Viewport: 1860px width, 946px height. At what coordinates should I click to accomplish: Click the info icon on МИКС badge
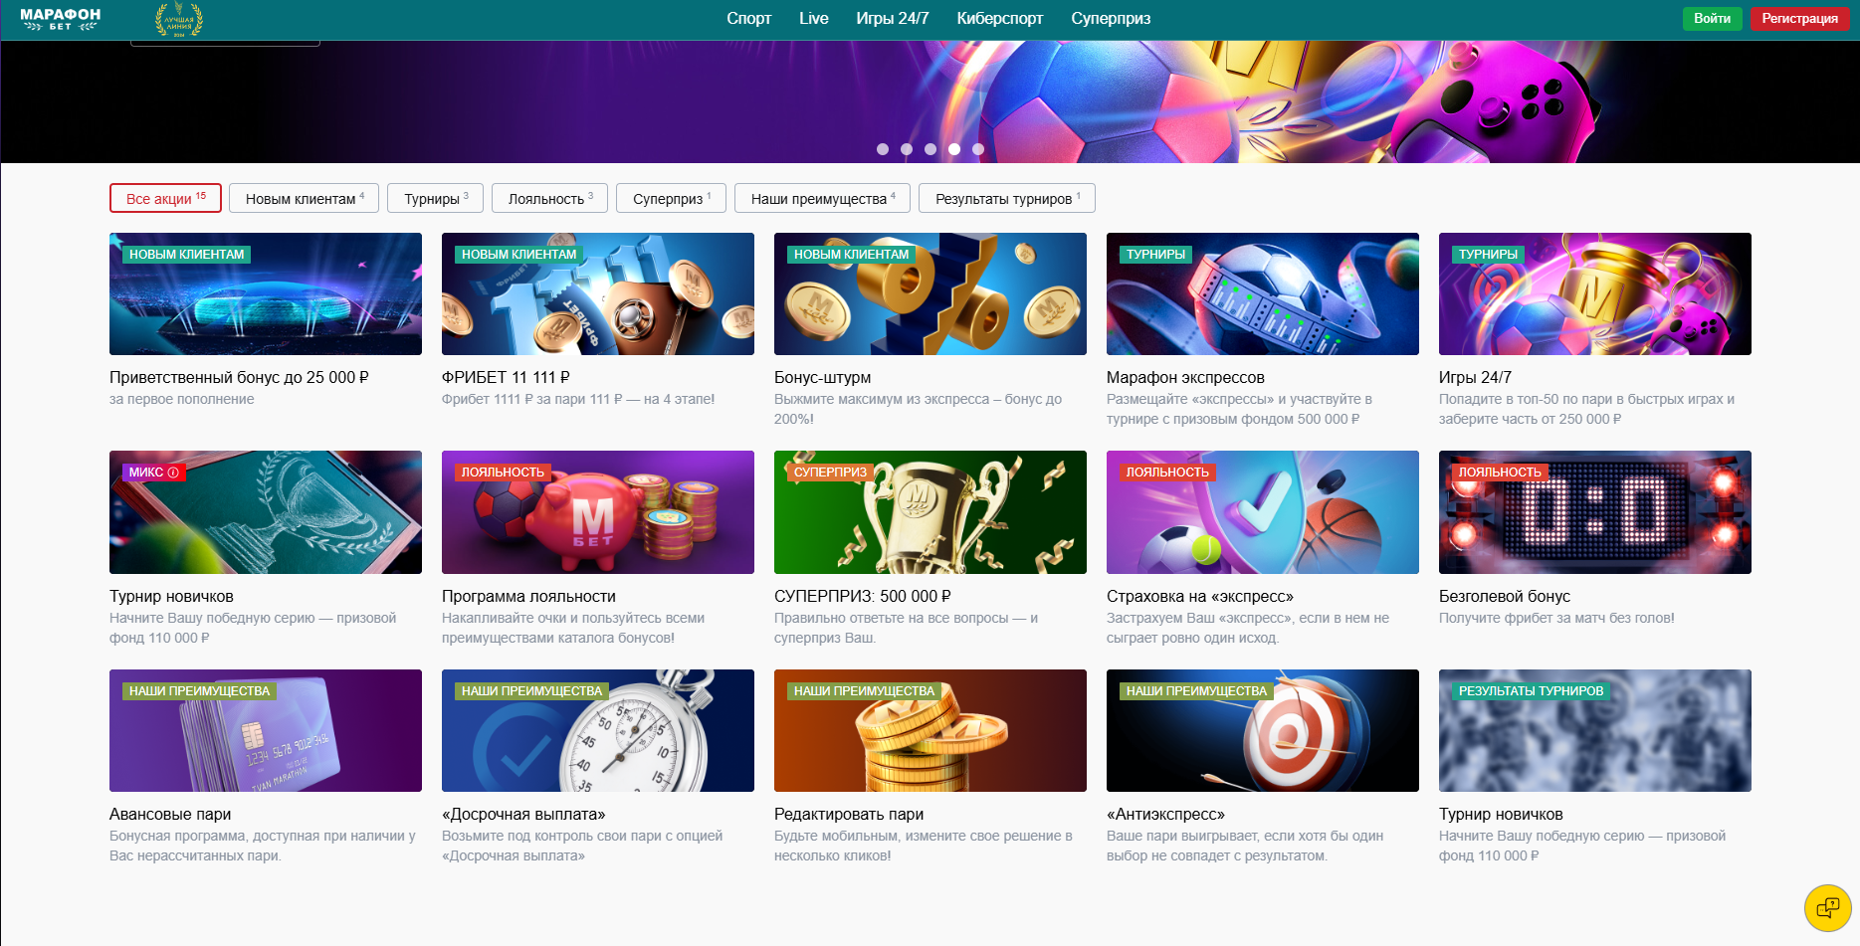pos(173,473)
